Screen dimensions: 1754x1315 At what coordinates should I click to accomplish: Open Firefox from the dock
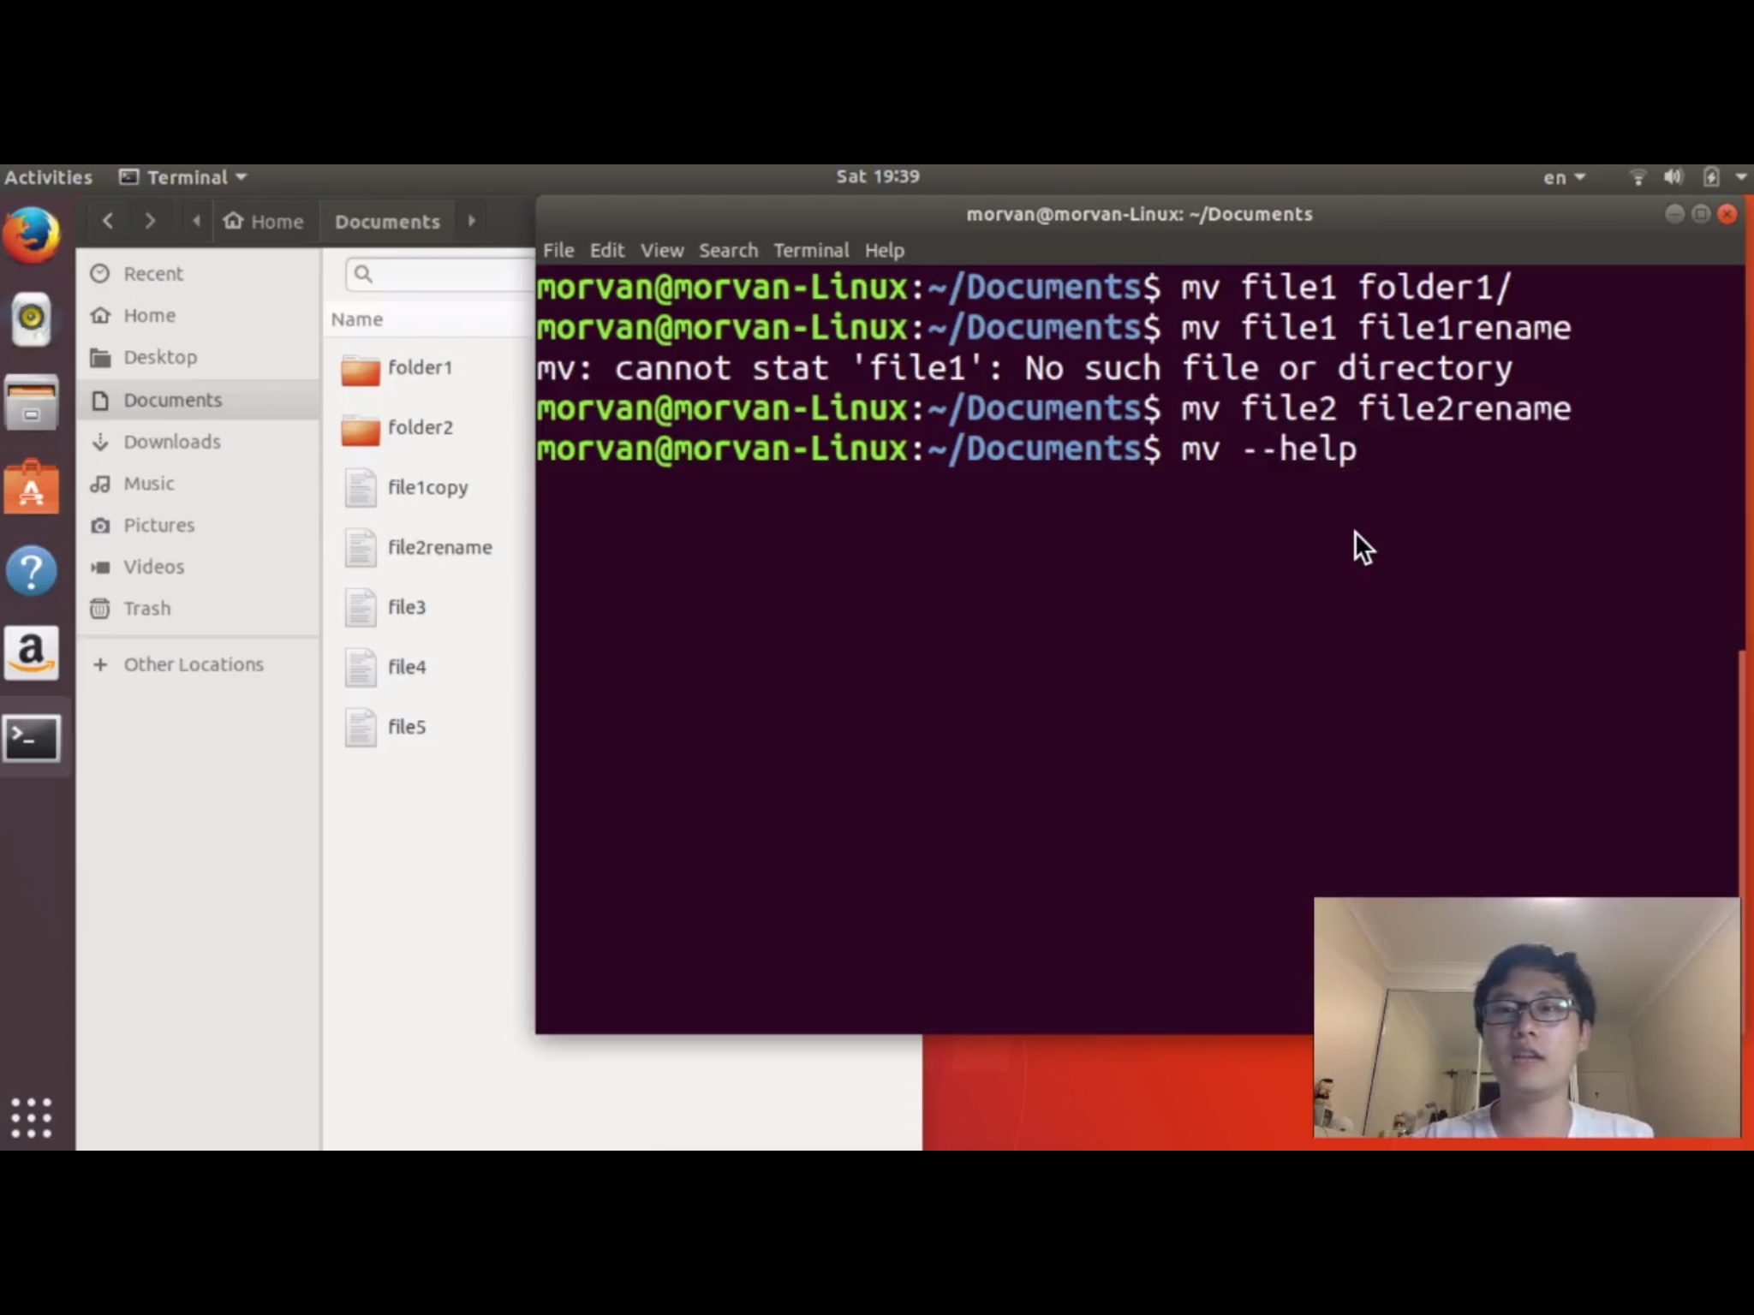click(33, 235)
